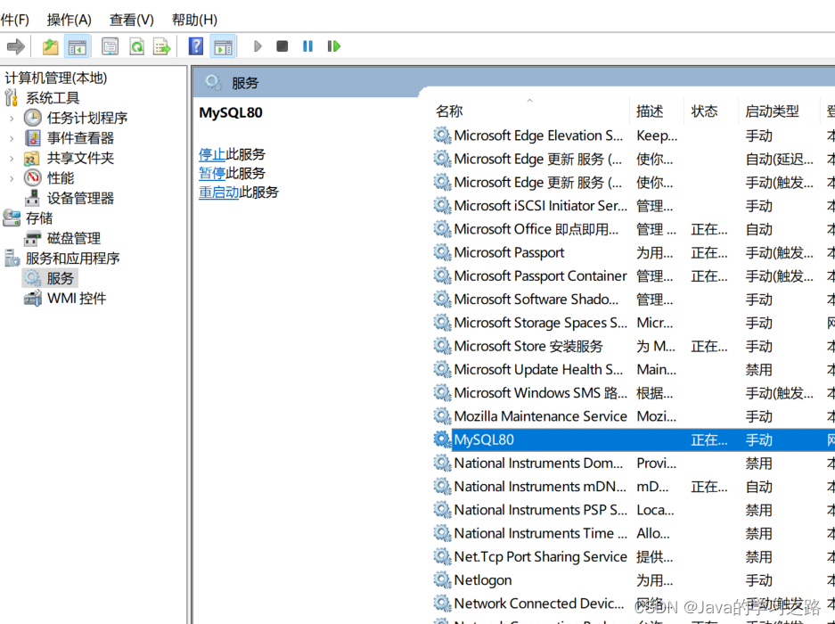
Task: Select 存储 in the tree
Action: 39,218
